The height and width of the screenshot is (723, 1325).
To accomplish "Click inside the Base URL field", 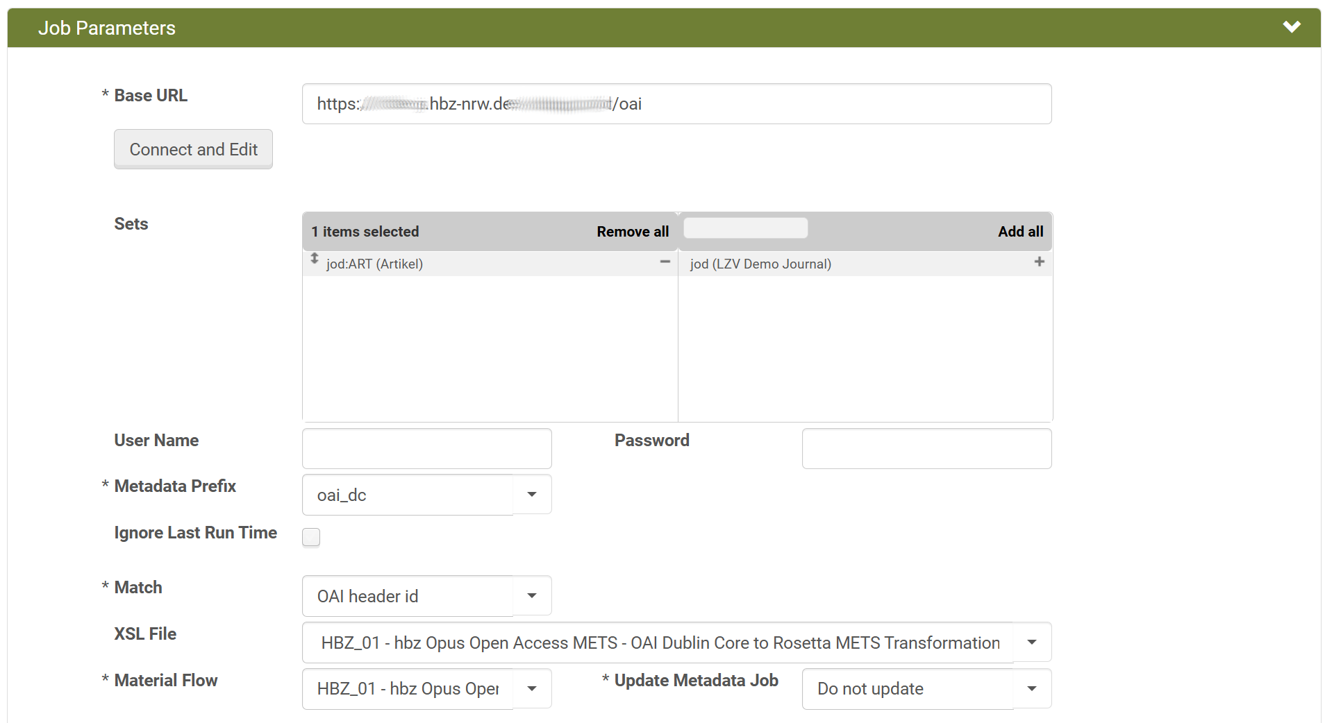I will [677, 103].
